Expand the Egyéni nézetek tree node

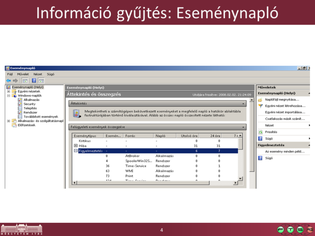coord(9,91)
